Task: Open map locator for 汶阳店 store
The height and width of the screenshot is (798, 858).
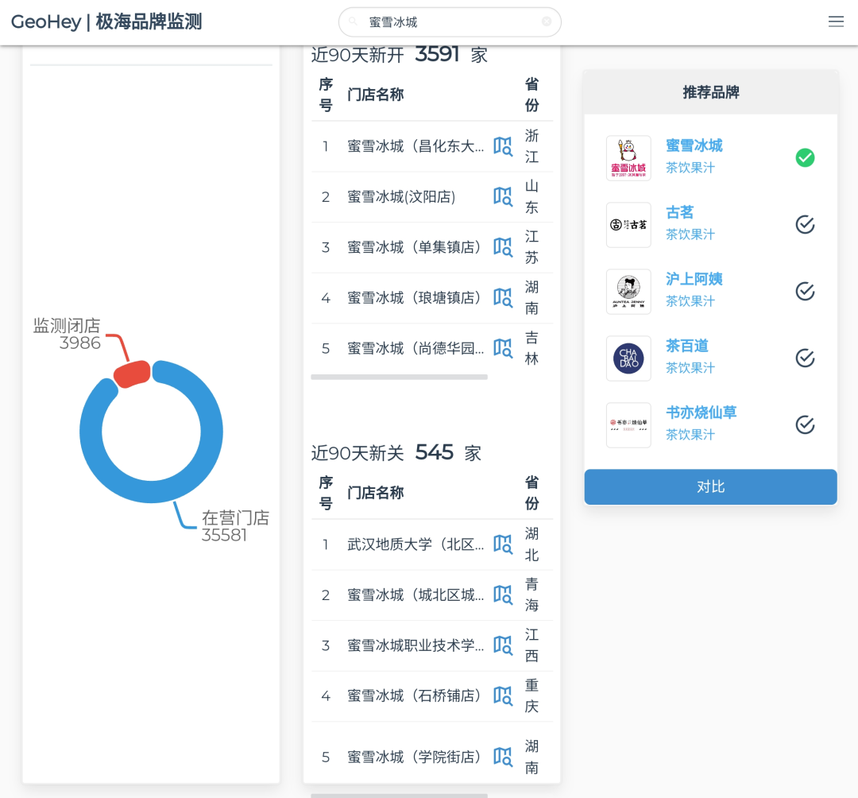Action: (502, 196)
